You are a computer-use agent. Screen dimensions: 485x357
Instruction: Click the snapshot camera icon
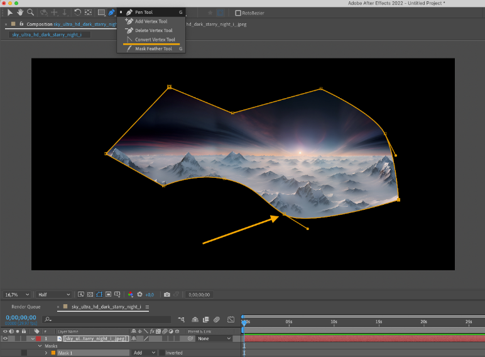click(x=167, y=294)
